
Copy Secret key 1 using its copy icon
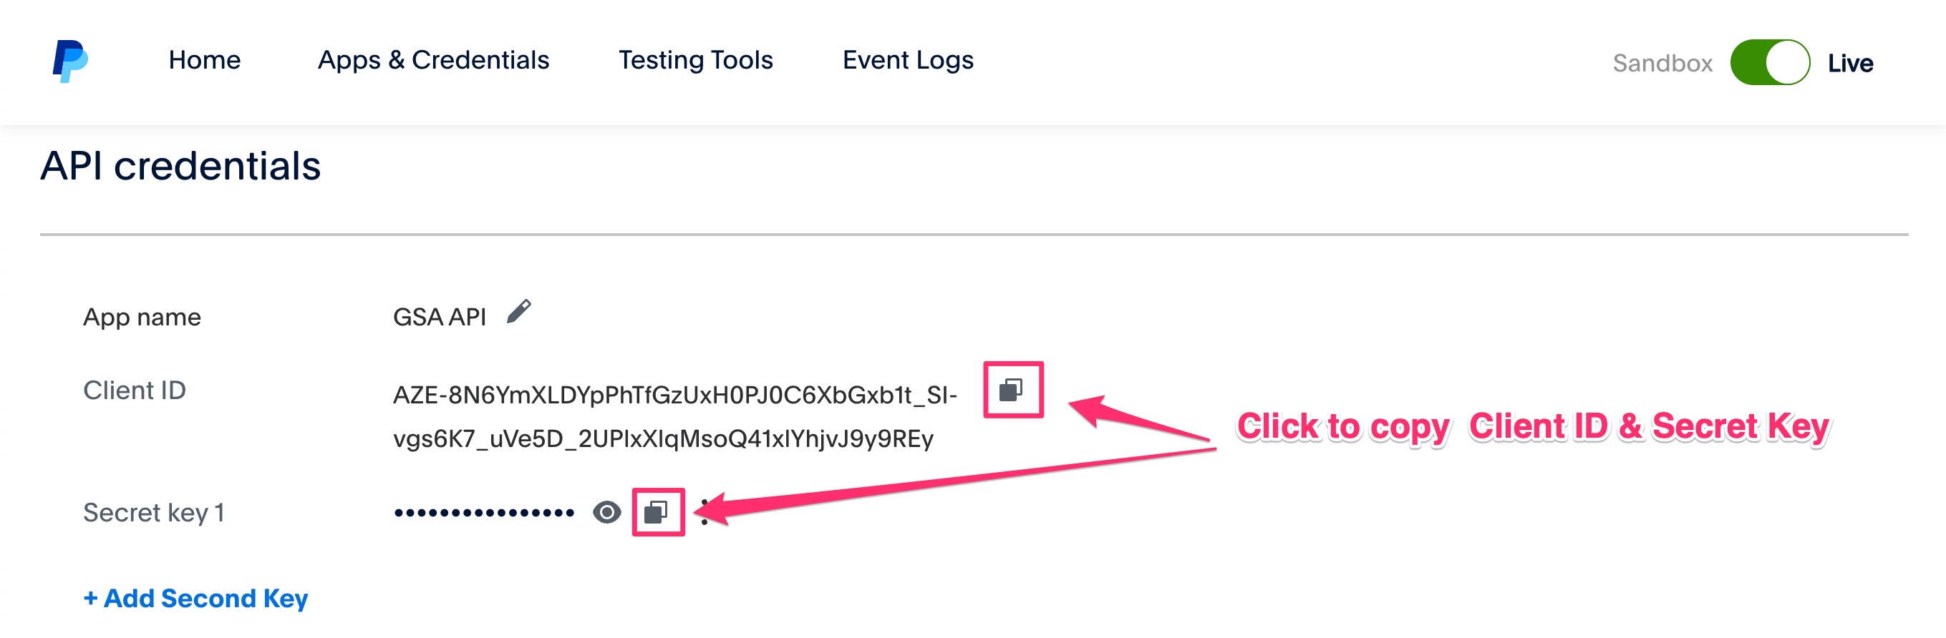pos(657,513)
